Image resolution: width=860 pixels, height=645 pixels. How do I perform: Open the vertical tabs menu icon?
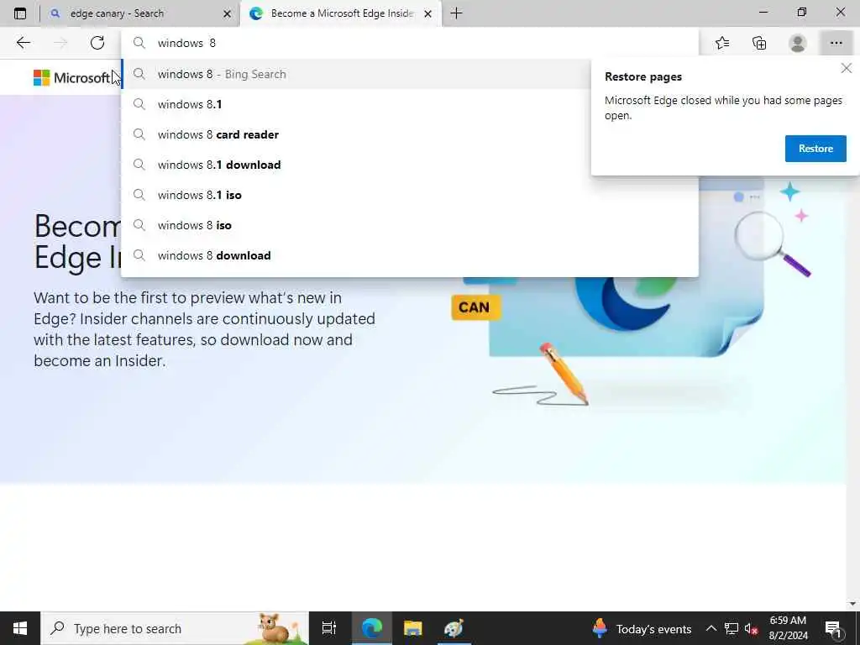[20, 13]
